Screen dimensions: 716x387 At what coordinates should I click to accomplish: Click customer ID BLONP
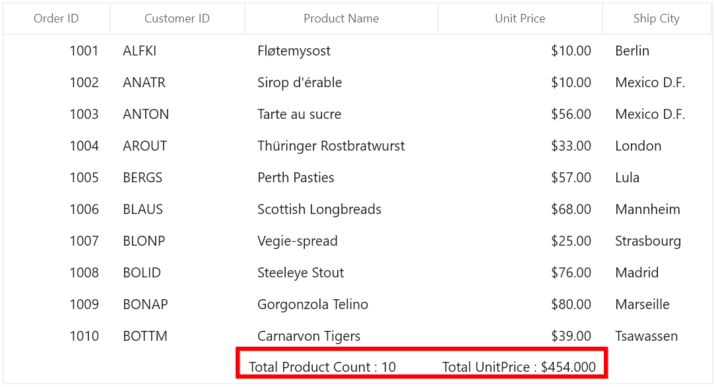[144, 241]
